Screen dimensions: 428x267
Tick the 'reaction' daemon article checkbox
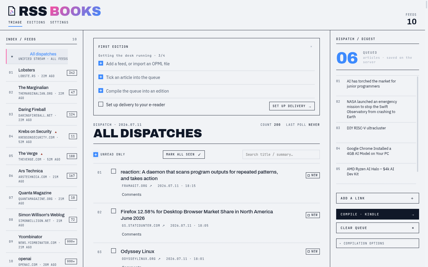(114, 171)
